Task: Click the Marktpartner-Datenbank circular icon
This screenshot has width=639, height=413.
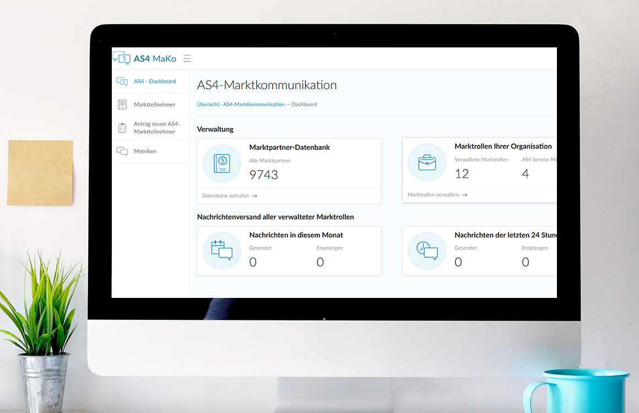Action: tap(222, 163)
